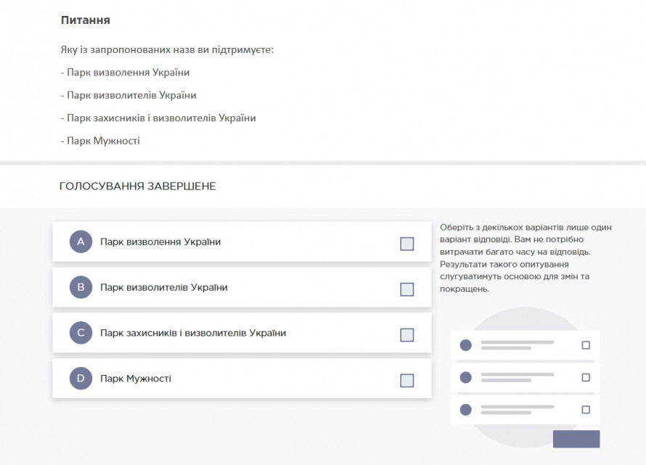Click the letter D circle icon
The height and width of the screenshot is (465, 646).
point(81,378)
